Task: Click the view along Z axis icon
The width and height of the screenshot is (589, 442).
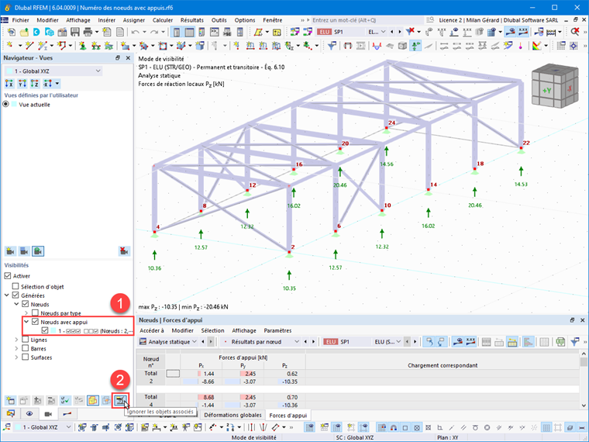Action: pos(35,84)
